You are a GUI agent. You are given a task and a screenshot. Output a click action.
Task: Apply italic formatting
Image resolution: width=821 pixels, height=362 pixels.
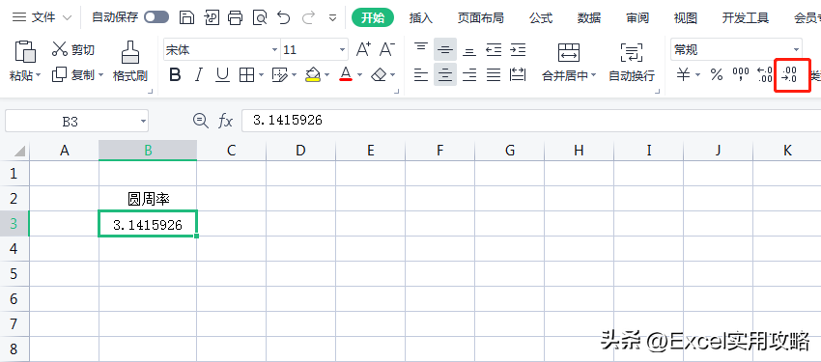tap(198, 75)
